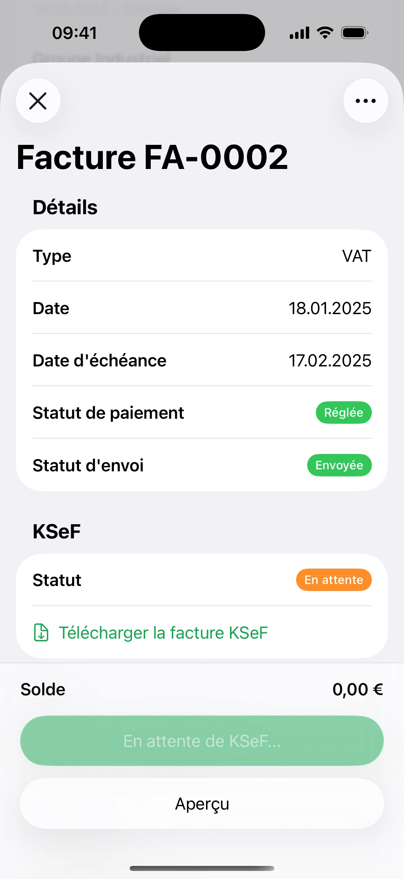This screenshot has width=404, height=879.
Task: Tap the 'Facture FA-0002' title
Action: click(152, 157)
